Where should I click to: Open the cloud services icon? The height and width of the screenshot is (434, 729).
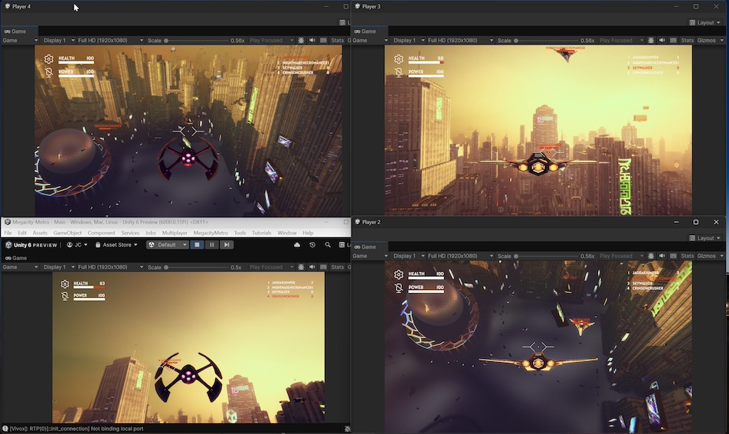[x=297, y=245]
